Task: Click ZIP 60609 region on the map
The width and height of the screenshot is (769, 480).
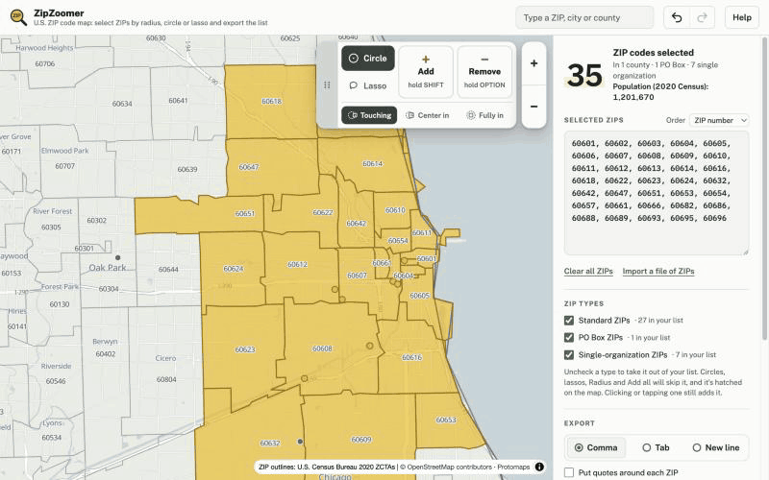Action: 361,440
